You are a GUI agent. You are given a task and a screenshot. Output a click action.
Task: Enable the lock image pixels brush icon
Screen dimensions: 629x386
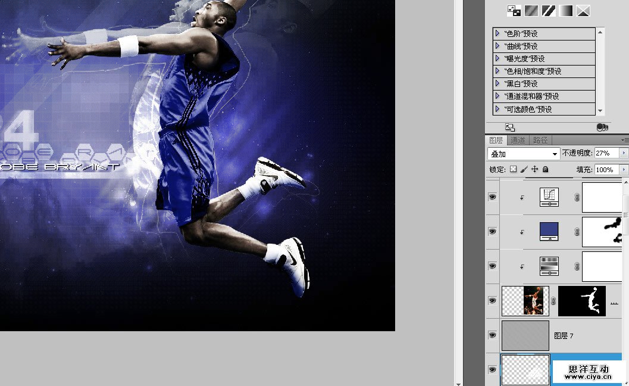(525, 169)
